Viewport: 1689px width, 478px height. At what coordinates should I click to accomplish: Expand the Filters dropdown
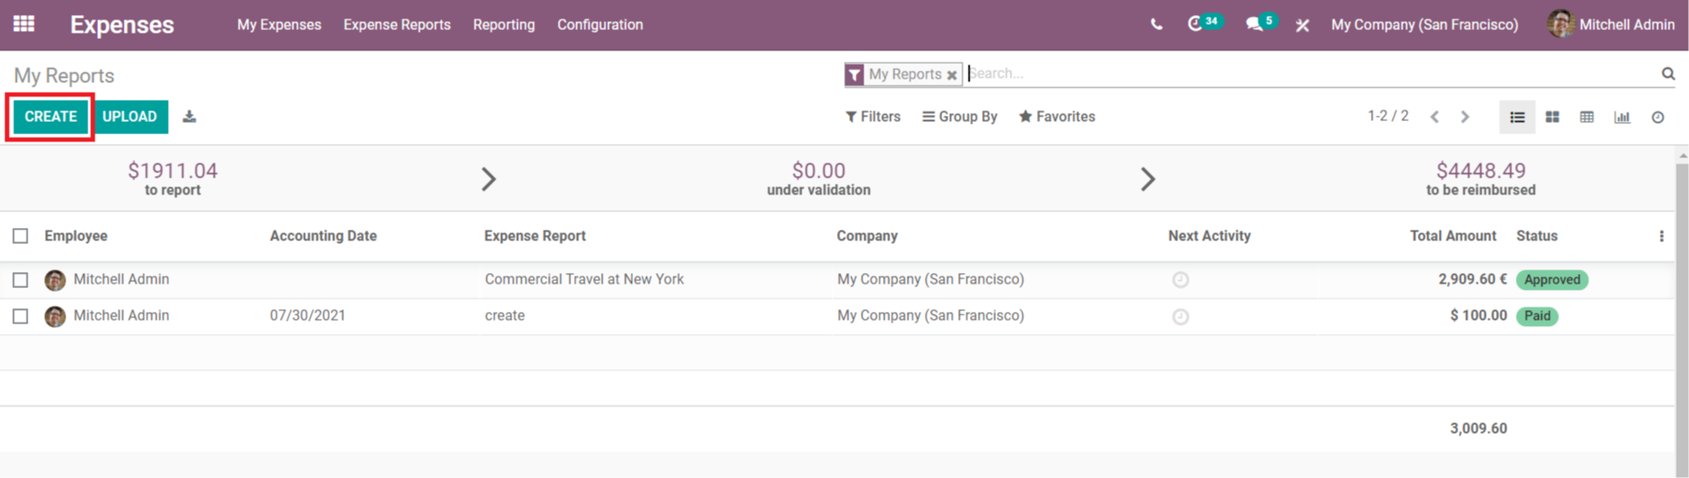872,117
